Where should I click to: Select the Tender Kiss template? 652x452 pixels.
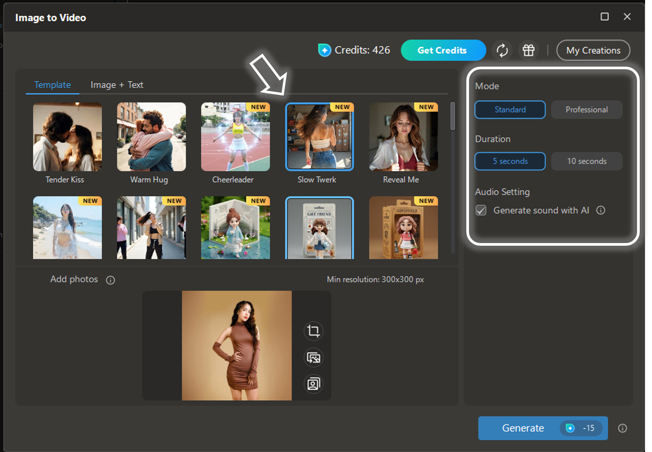[67, 136]
